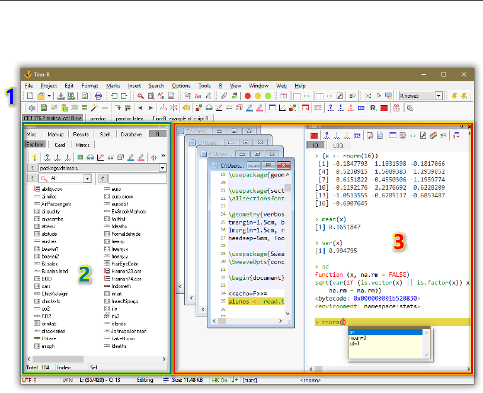Click the blue question mark in Tools panel
Screen dimensions: 483x393
tap(47, 157)
